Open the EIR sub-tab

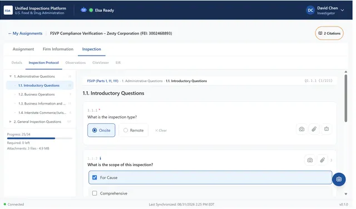(x=118, y=63)
